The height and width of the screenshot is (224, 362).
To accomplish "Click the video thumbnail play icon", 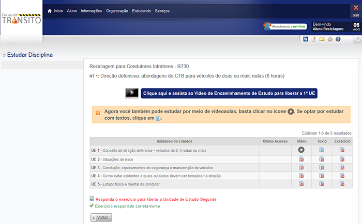I will pyautogui.click(x=132, y=93).
